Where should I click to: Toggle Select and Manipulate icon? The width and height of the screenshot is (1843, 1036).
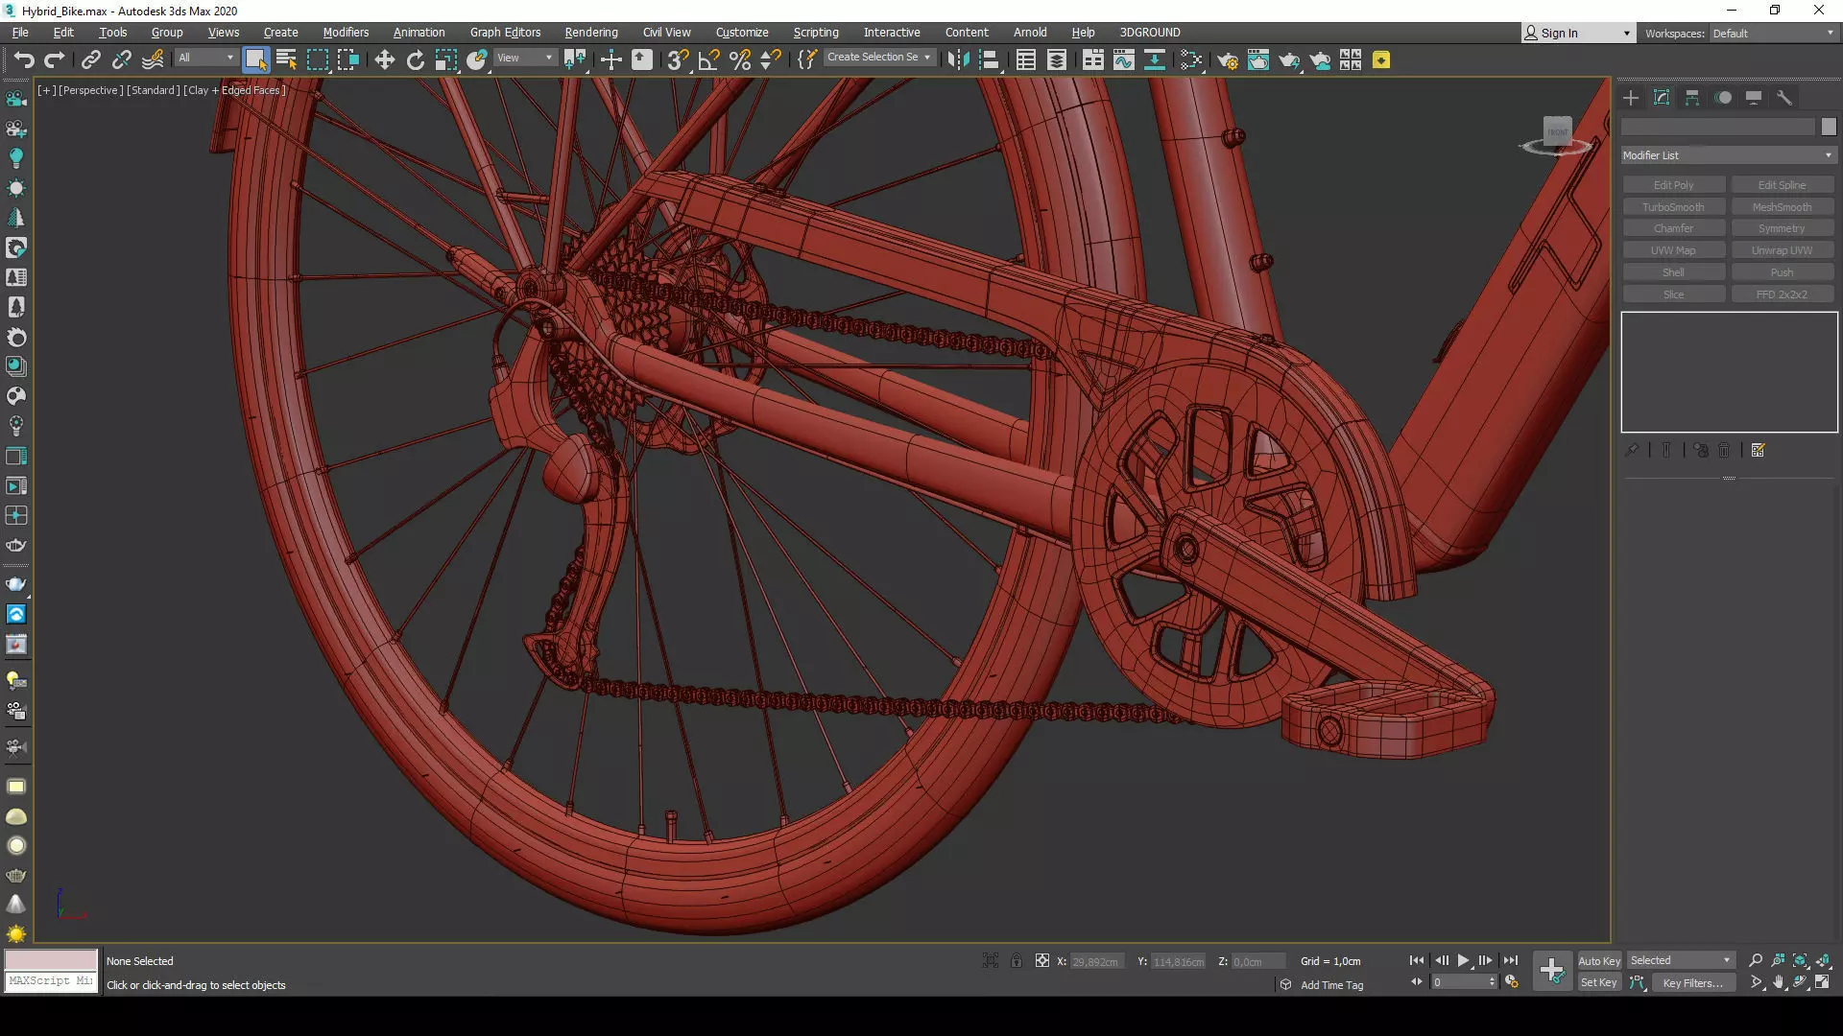pyautogui.click(x=610, y=60)
